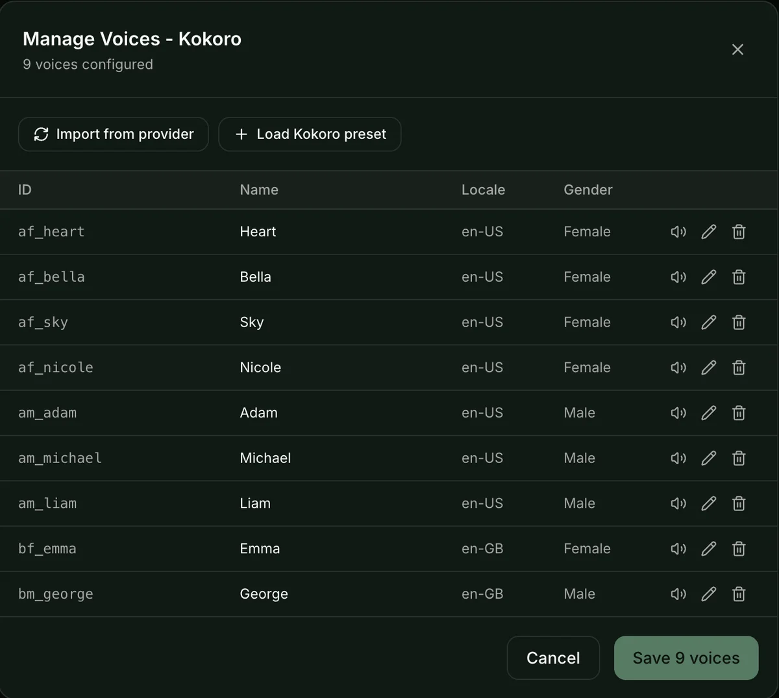Image resolution: width=779 pixels, height=698 pixels.
Task: Load the Kokoro preset
Action: (310, 134)
